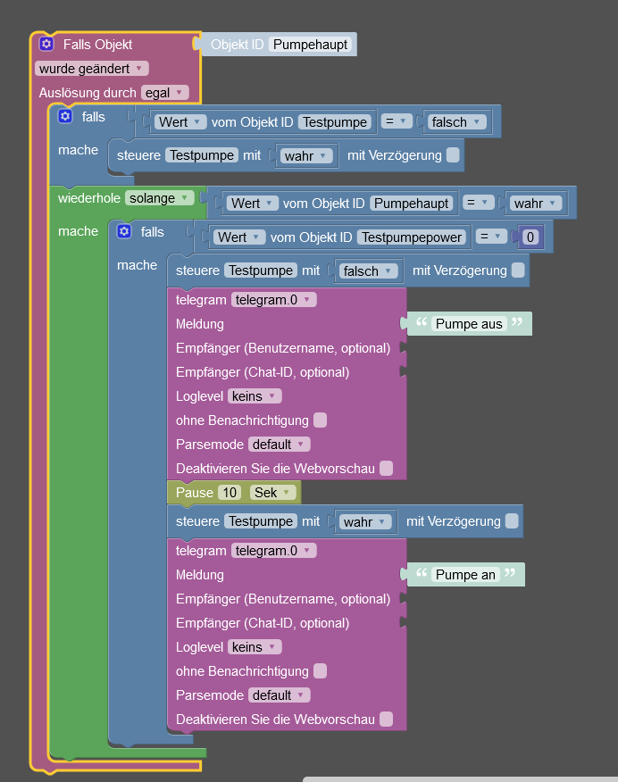The height and width of the screenshot is (782, 618).
Task: Open Wert dropdown beside Testpumpepower
Action: click(x=239, y=237)
